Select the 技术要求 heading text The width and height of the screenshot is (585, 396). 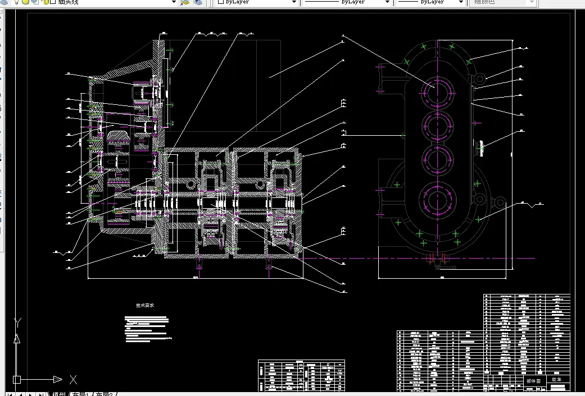[145, 306]
